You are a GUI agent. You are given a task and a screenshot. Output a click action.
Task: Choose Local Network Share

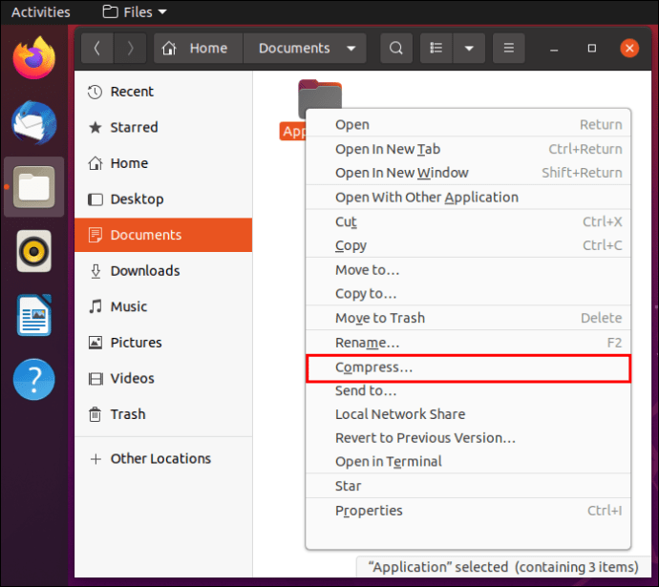click(468, 414)
